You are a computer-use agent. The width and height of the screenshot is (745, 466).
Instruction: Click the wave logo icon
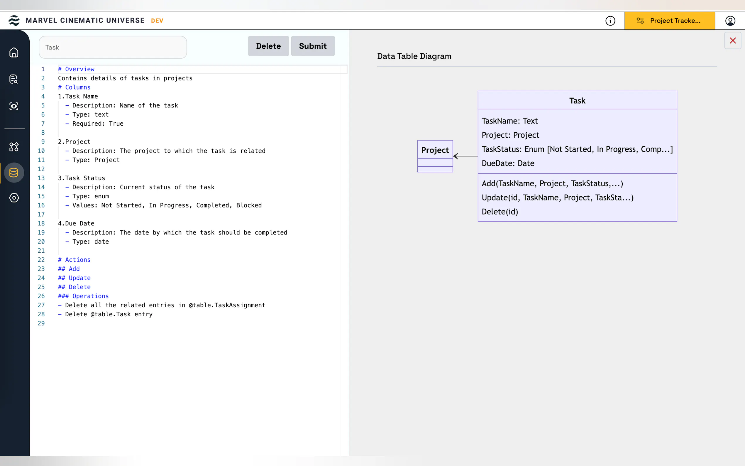tap(14, 21)
